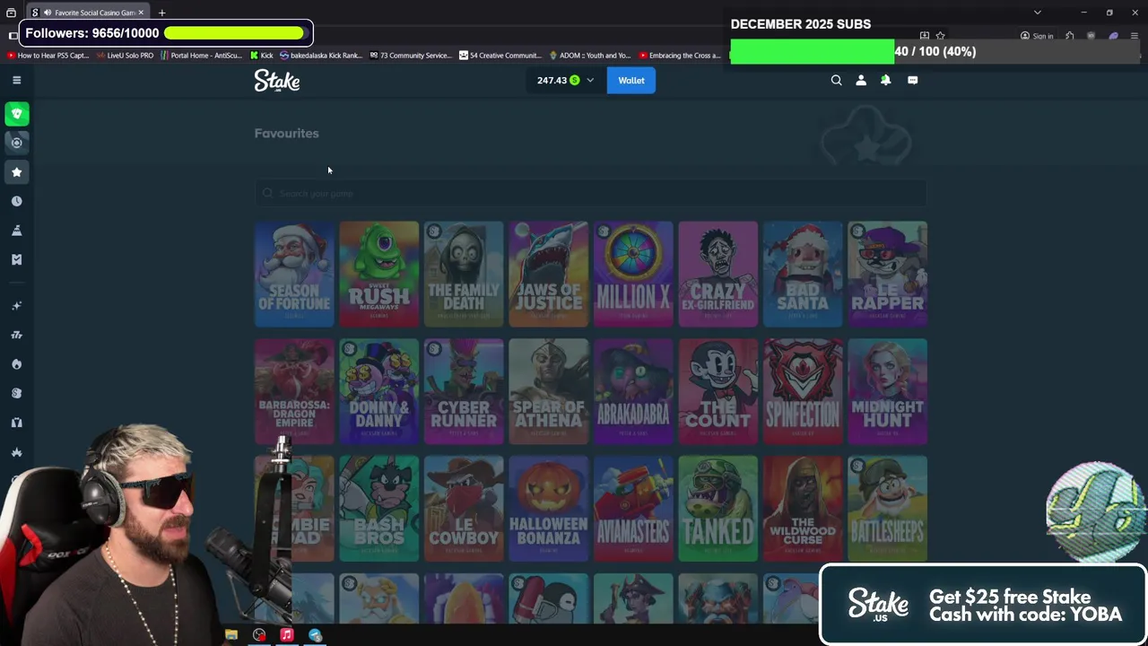Open the sports ball sidebar icon
Screen dimensions: 1148x646
click(x=16, y=143)
